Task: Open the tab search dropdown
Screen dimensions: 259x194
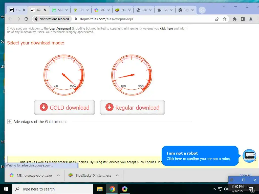Action: tap(224, 6)
